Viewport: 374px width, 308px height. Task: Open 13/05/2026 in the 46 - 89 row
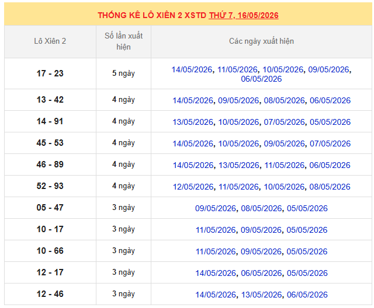(x=239, y=165)
